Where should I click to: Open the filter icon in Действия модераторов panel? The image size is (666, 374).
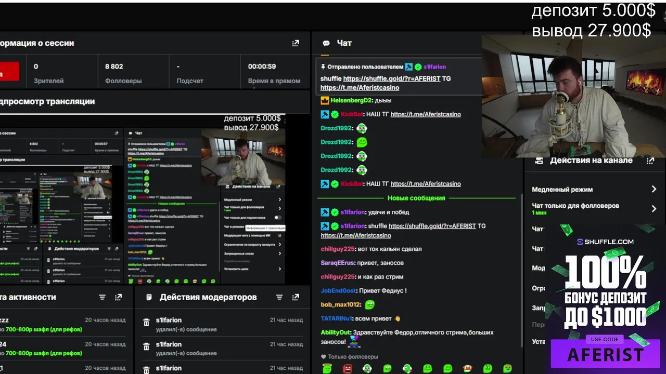(x=279, y=297)
